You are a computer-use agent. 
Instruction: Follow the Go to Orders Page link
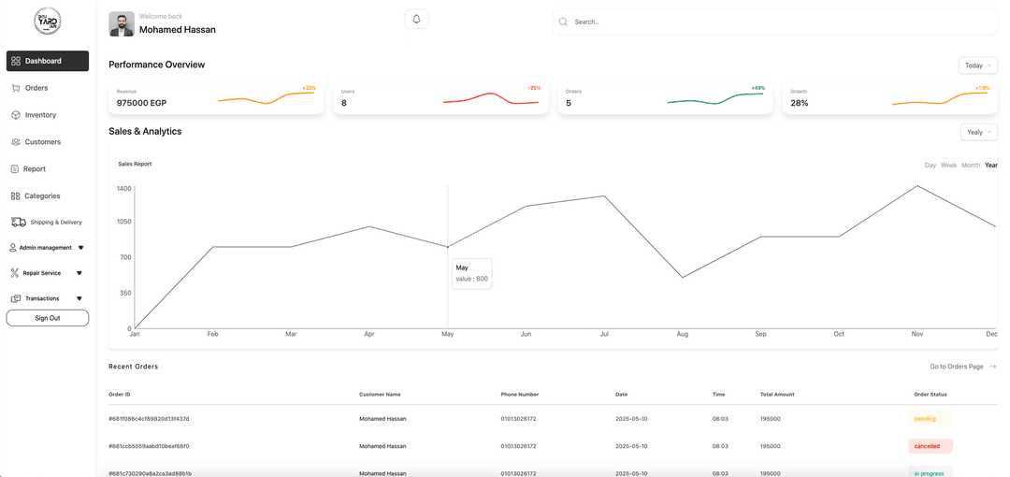(962, 367)
